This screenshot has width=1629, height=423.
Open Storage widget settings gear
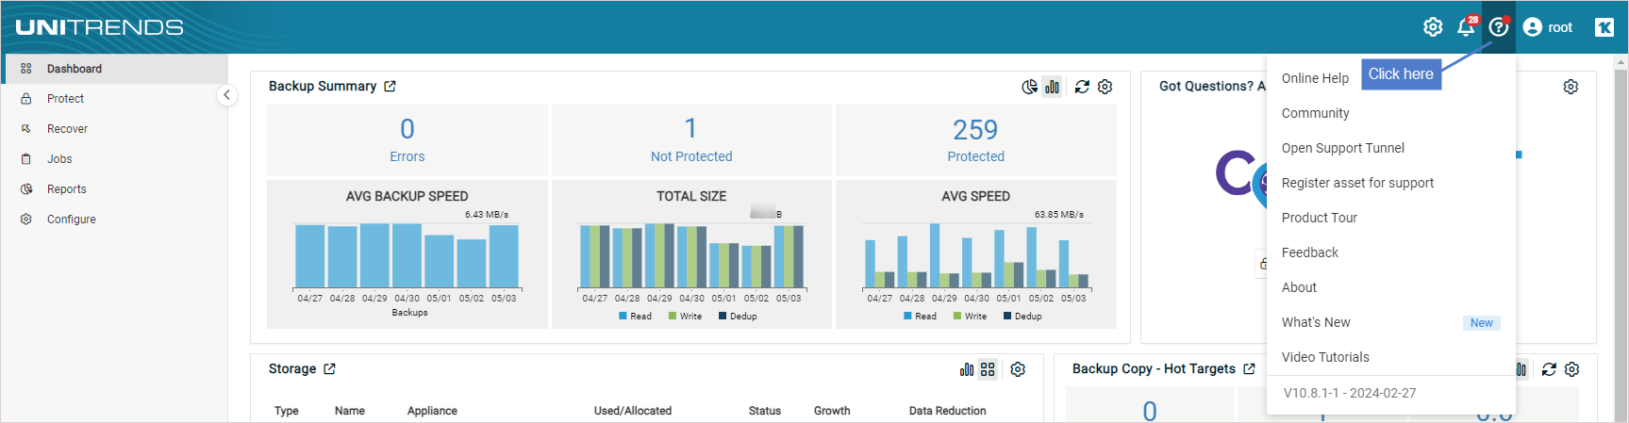(x=1018, y=369)
